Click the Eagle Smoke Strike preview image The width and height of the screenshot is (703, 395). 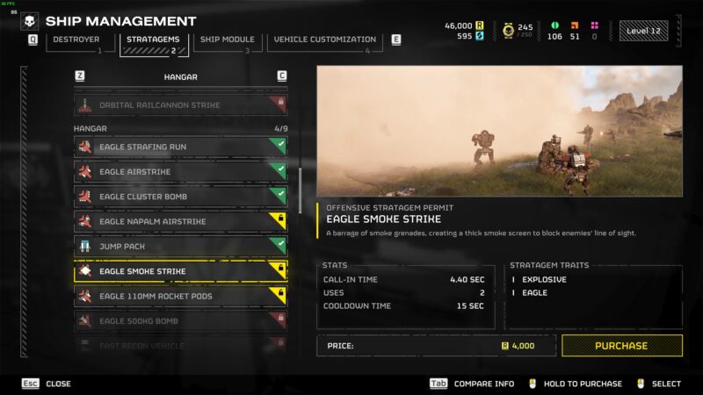499,131
